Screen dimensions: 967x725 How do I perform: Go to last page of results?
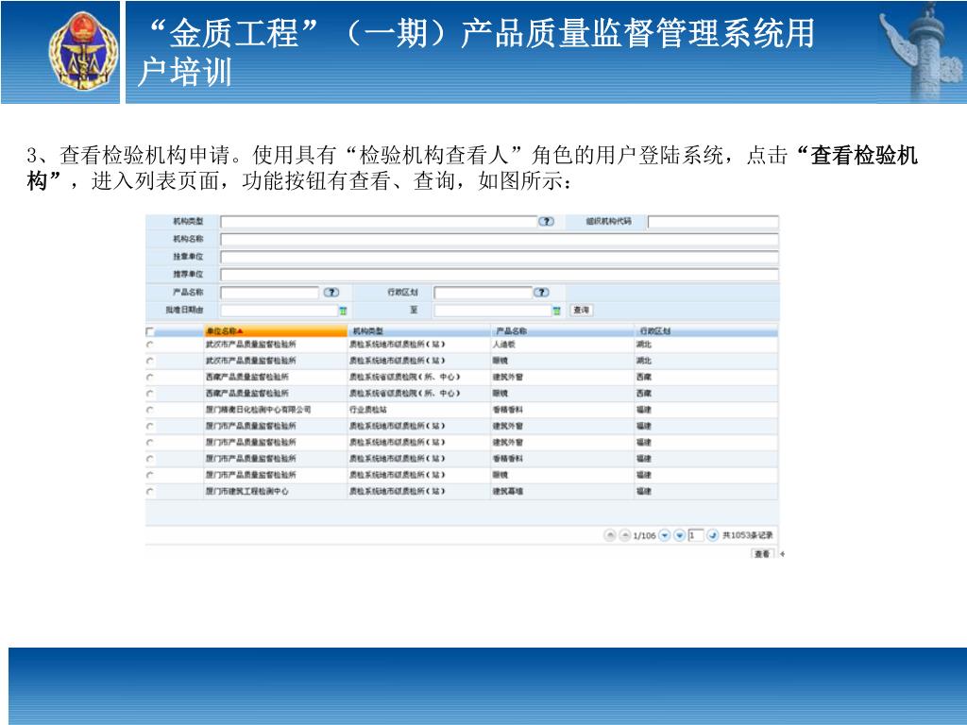(679, 535)
